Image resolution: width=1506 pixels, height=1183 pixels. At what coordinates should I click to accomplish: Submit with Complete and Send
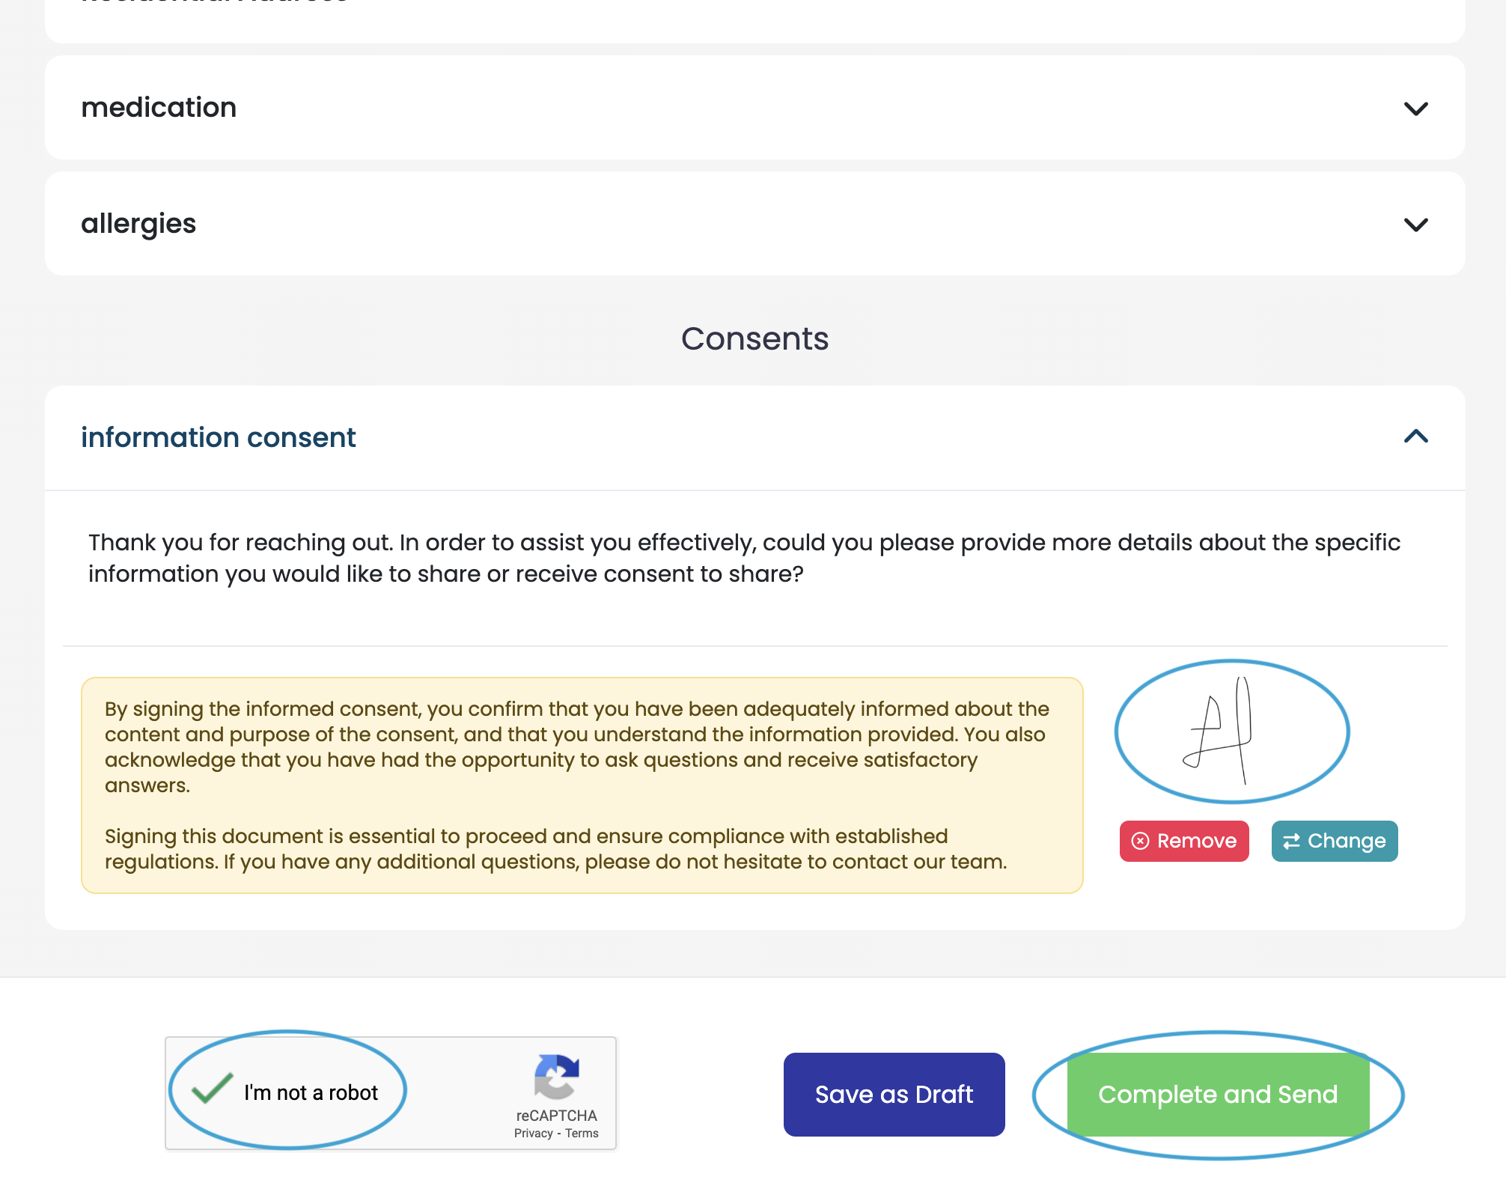[1217, 1094]
